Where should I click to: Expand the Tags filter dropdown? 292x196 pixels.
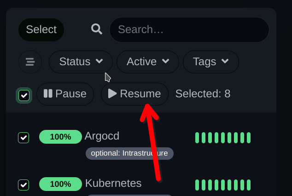(x=211, y=62)
